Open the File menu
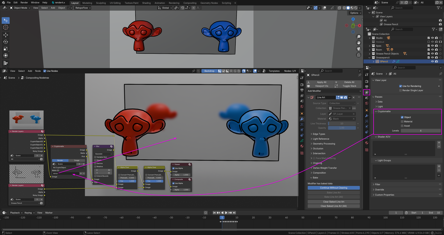 tap(9, 3)
